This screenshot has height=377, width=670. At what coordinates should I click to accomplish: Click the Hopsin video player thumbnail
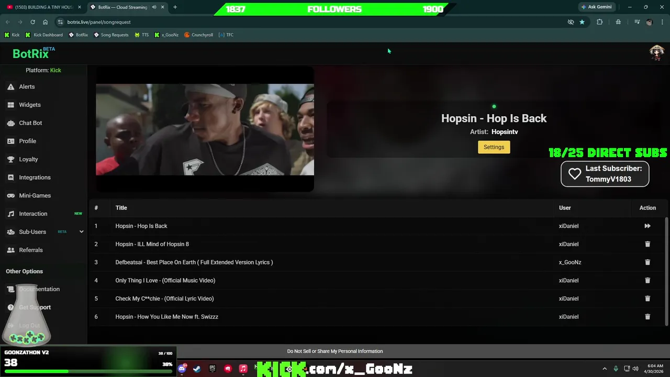tap(205, 129)
